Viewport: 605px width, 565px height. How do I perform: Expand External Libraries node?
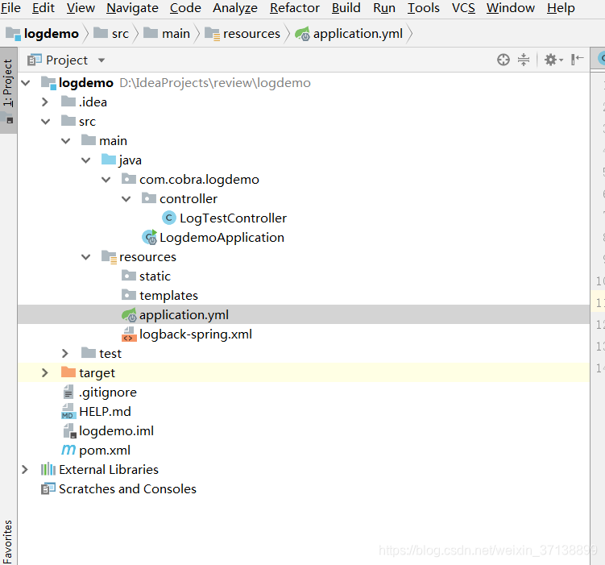(x=25, y=469)
